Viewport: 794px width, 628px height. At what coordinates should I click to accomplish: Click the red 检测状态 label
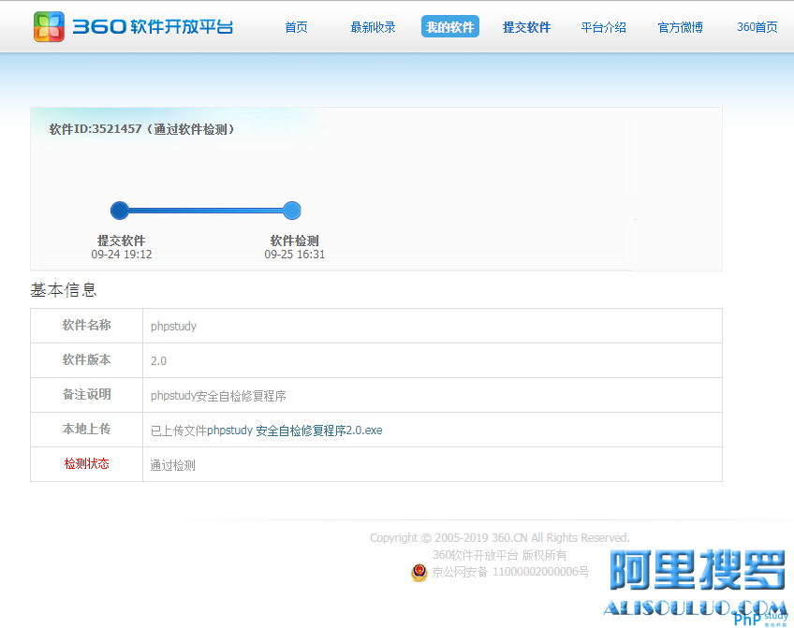86,464
